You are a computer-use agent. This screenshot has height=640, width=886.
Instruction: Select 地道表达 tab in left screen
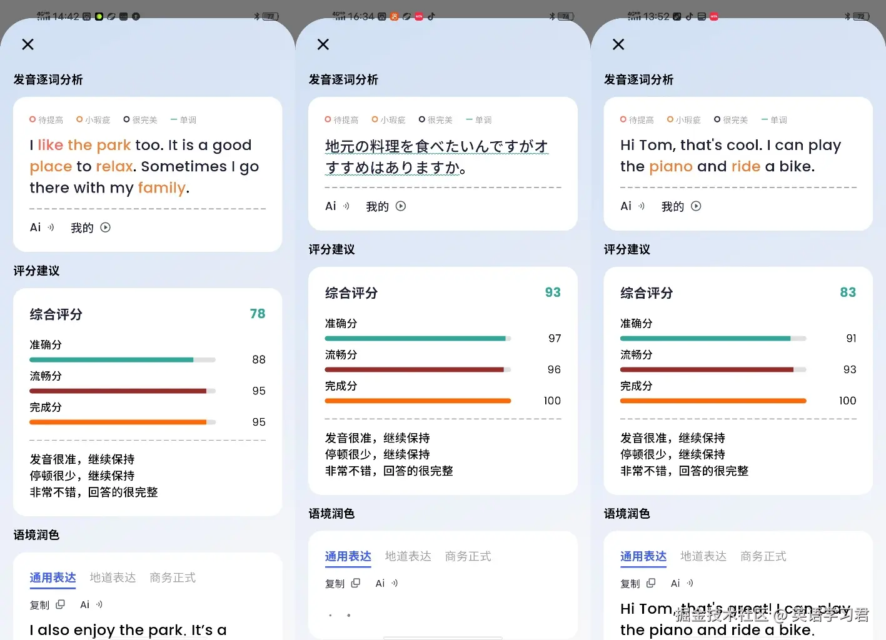point(113,578)
